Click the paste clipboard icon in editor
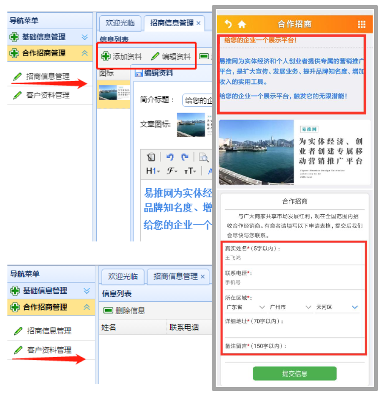Viewport: 386px width, 396px height. (151, 157)
